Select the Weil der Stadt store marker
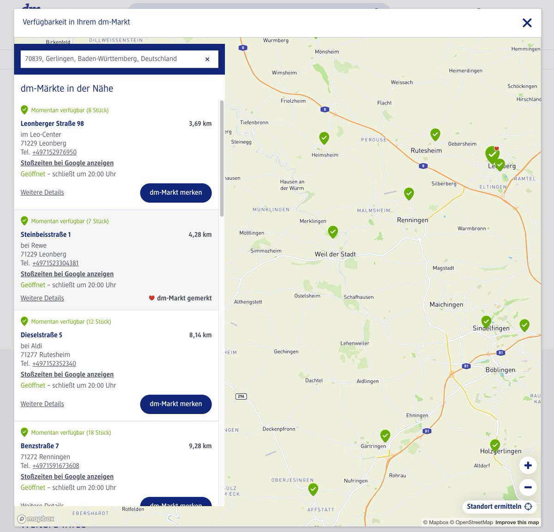554x532 pixels. point(333,232)
